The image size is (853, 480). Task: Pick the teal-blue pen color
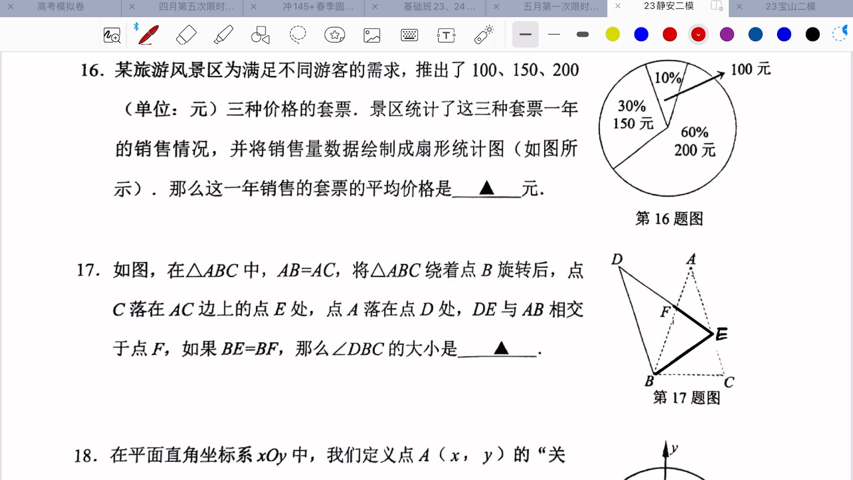756,34
